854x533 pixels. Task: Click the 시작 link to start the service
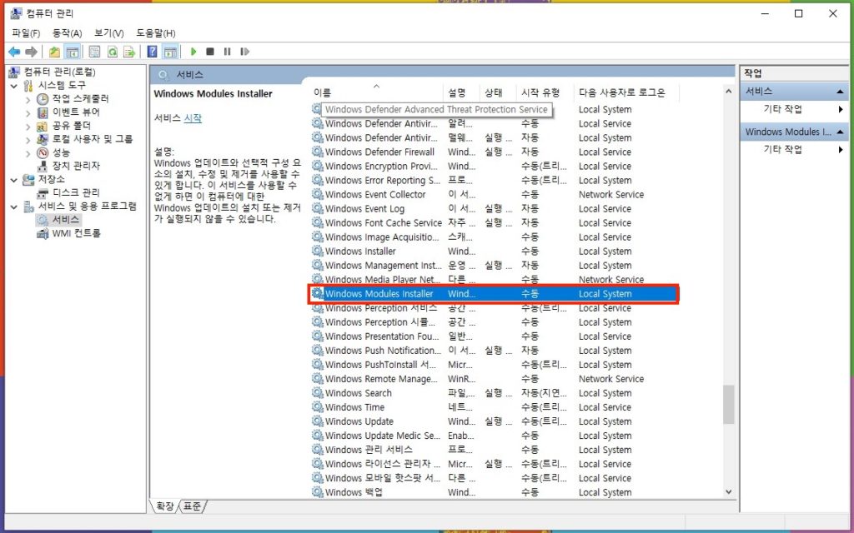pos(193,118)
